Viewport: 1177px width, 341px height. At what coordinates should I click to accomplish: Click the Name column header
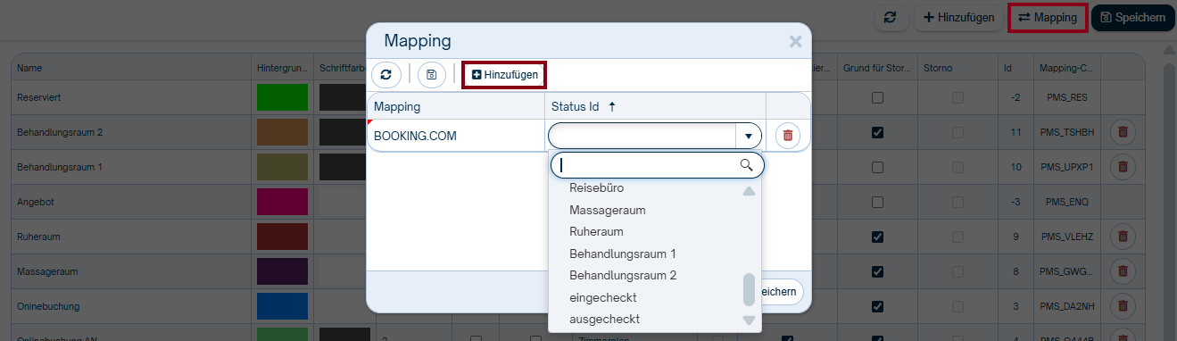point(131,68)
